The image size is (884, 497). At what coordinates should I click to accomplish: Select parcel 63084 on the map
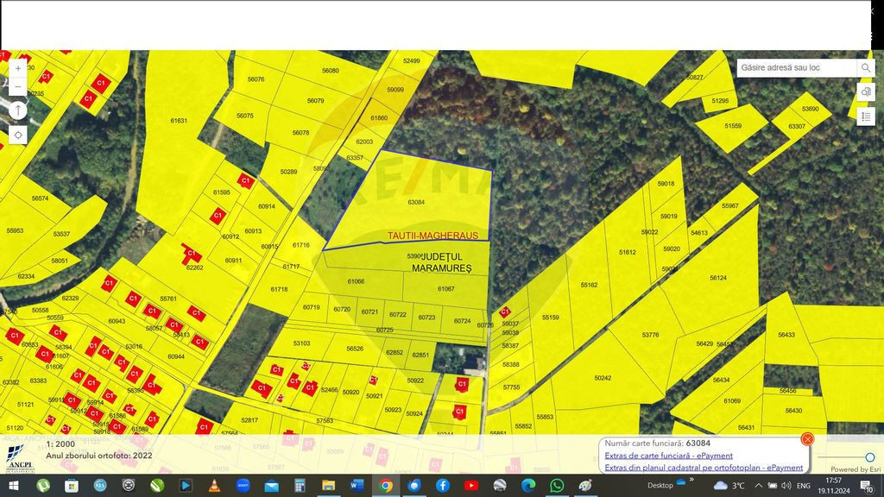click(x=416, y=202)
